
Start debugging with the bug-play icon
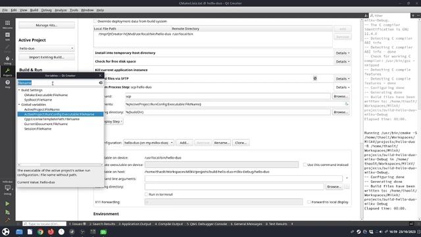[x=7, y=212]
